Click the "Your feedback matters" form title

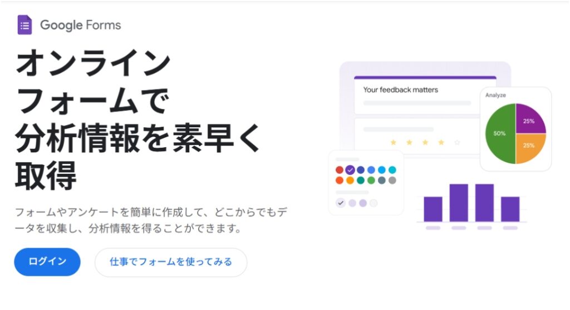(401, 89)
